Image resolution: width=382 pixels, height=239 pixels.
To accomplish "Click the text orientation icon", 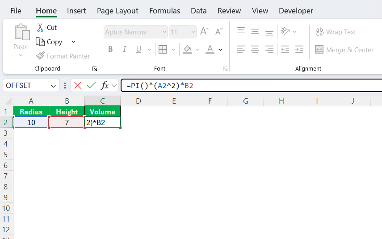I will (285, 31).
